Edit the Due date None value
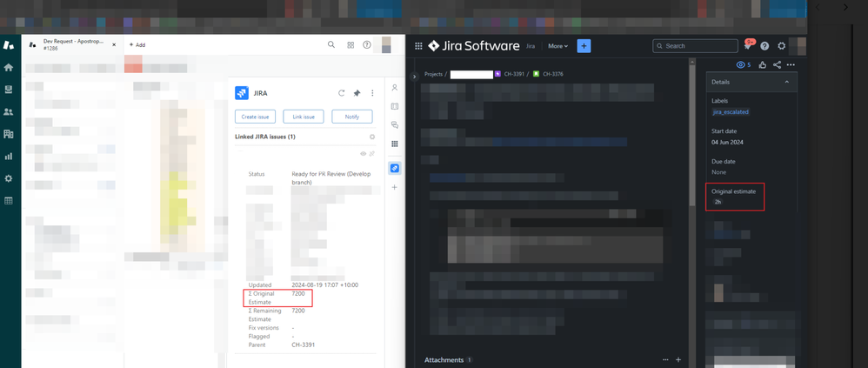The height and width of the screenshot is (368, 868). click(718, 172)
